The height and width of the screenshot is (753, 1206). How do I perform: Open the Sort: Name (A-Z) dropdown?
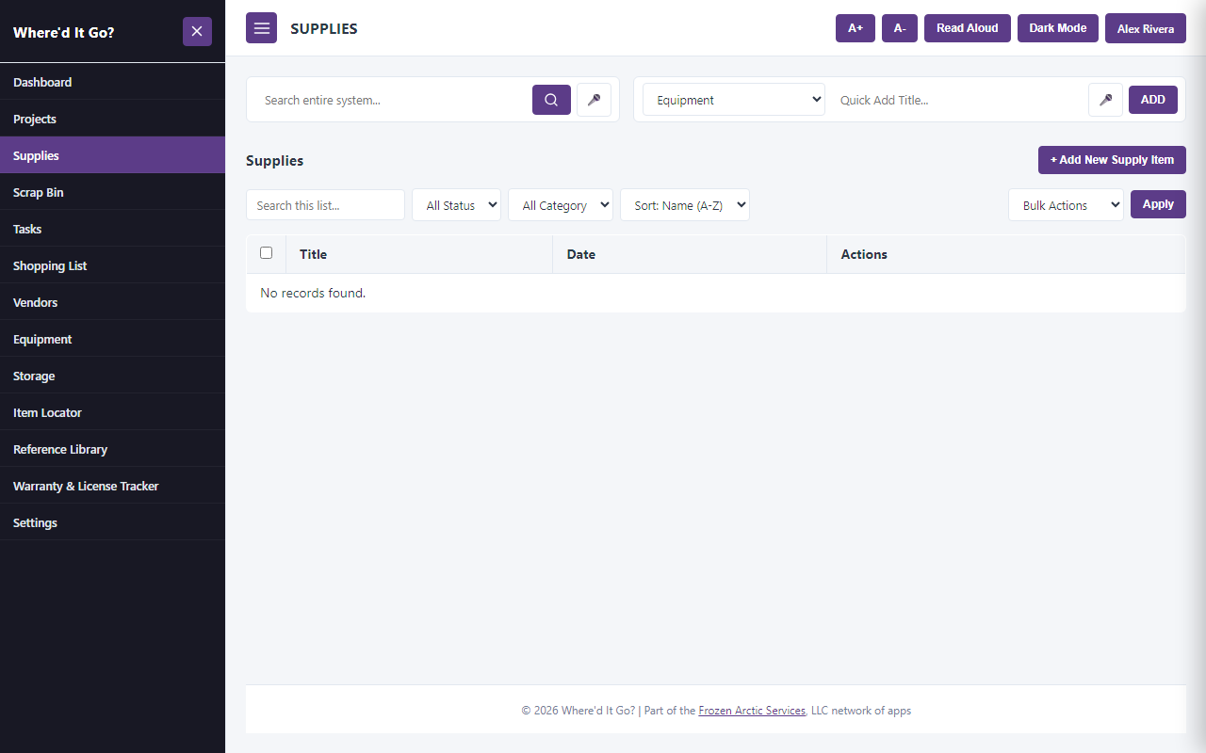[685, 205]
